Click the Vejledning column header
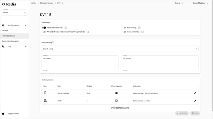Viewport: 213px width, 119px height. pyautogui.click(x=137, y=86)
